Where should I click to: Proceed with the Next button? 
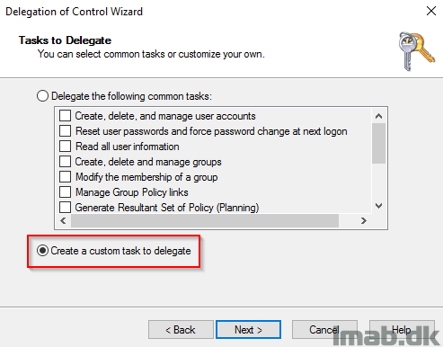248,330
